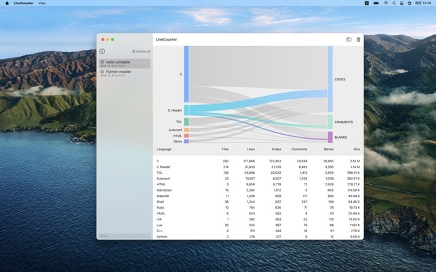
Task: Click the BLANKS label in chart
Action: pyautogui.click(x=340, y=137)
